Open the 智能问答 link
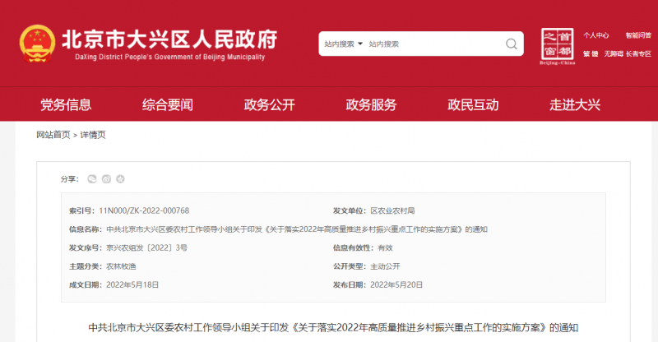 click(x=638, y=35)
